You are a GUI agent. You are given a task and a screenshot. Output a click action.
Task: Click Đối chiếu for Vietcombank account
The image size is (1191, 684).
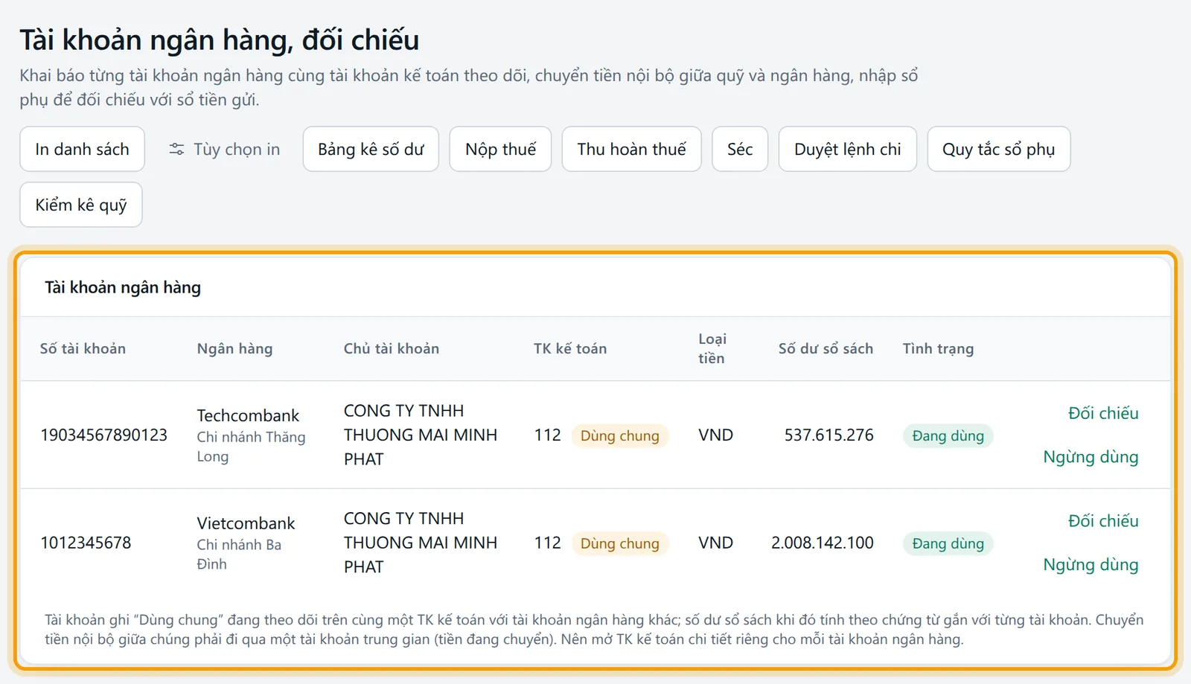pos(1103,521)
